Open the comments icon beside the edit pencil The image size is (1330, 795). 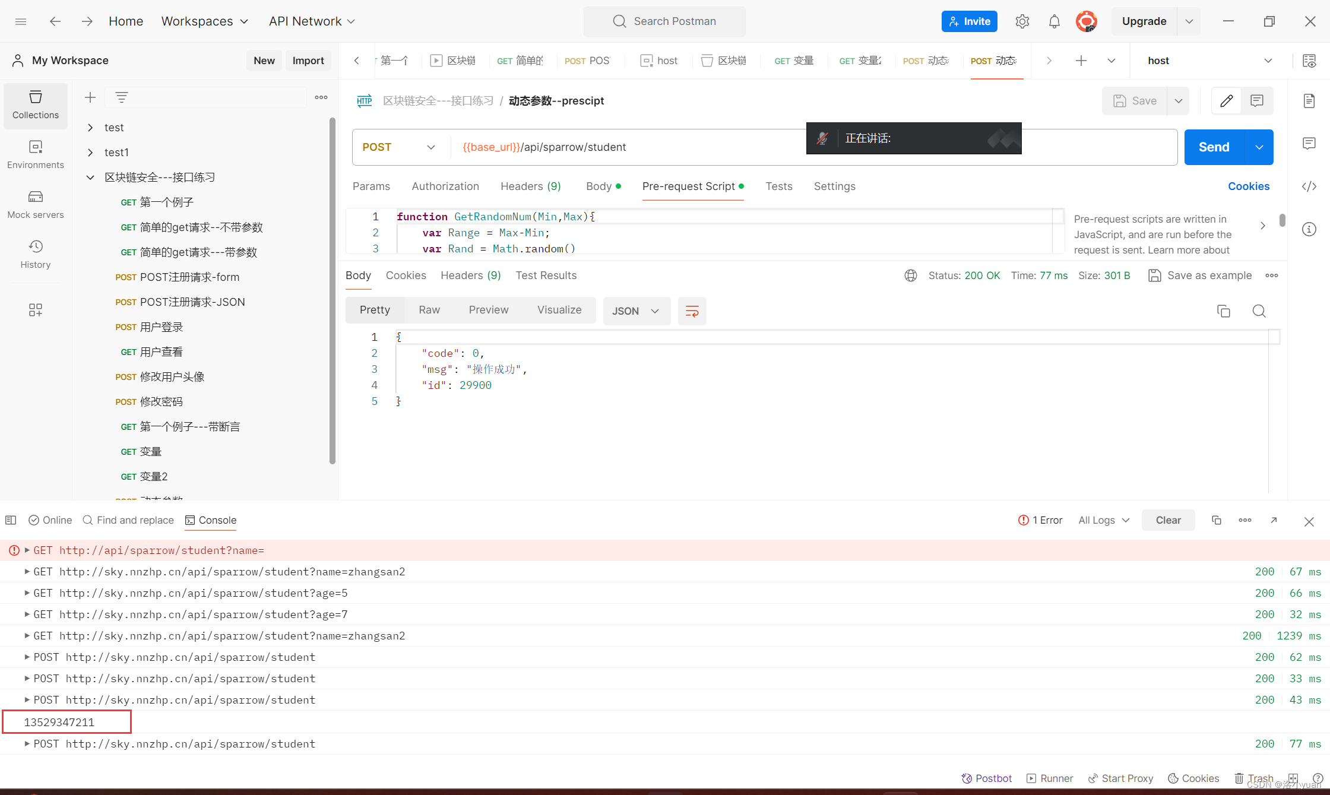1257,101
